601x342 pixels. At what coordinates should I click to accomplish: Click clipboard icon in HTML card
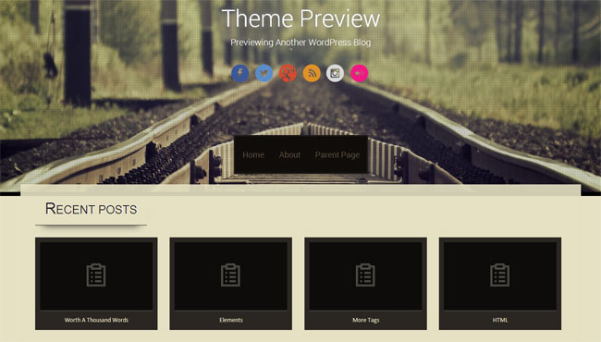point(500,275)
